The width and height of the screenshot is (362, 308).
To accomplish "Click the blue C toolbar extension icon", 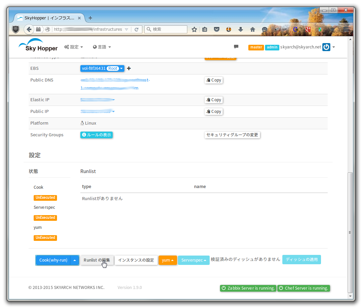I will (x=296, y=29).
